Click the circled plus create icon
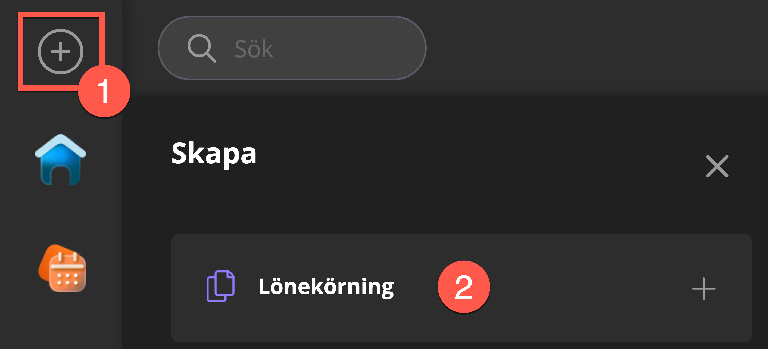Screen dimensions: 768x349 [x=61, y=51]
